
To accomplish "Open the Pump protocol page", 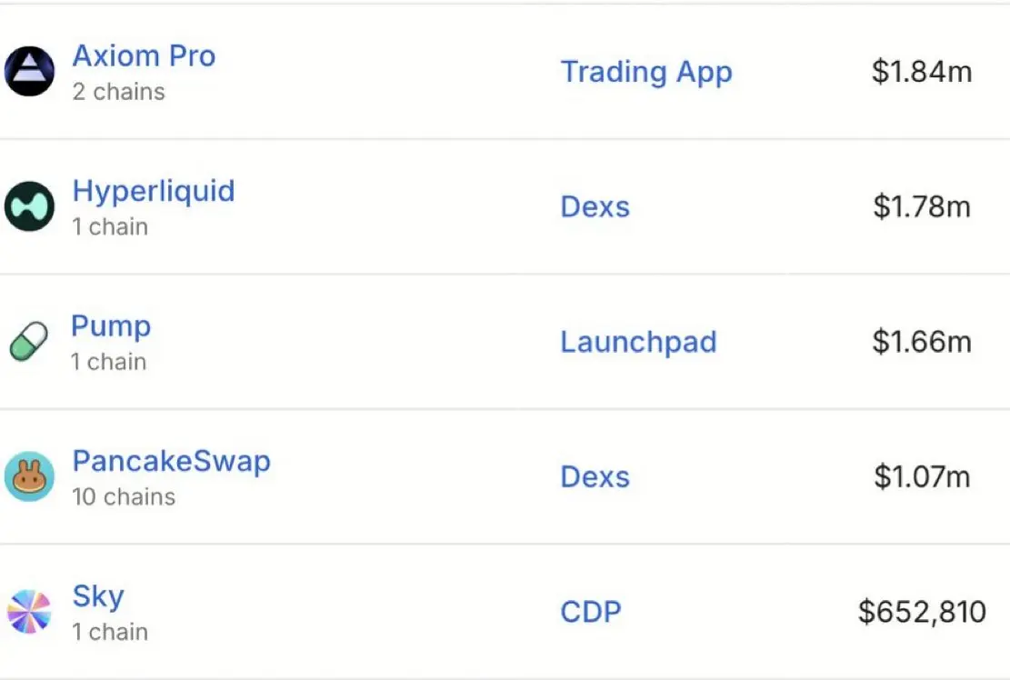I will coord(111,326).
